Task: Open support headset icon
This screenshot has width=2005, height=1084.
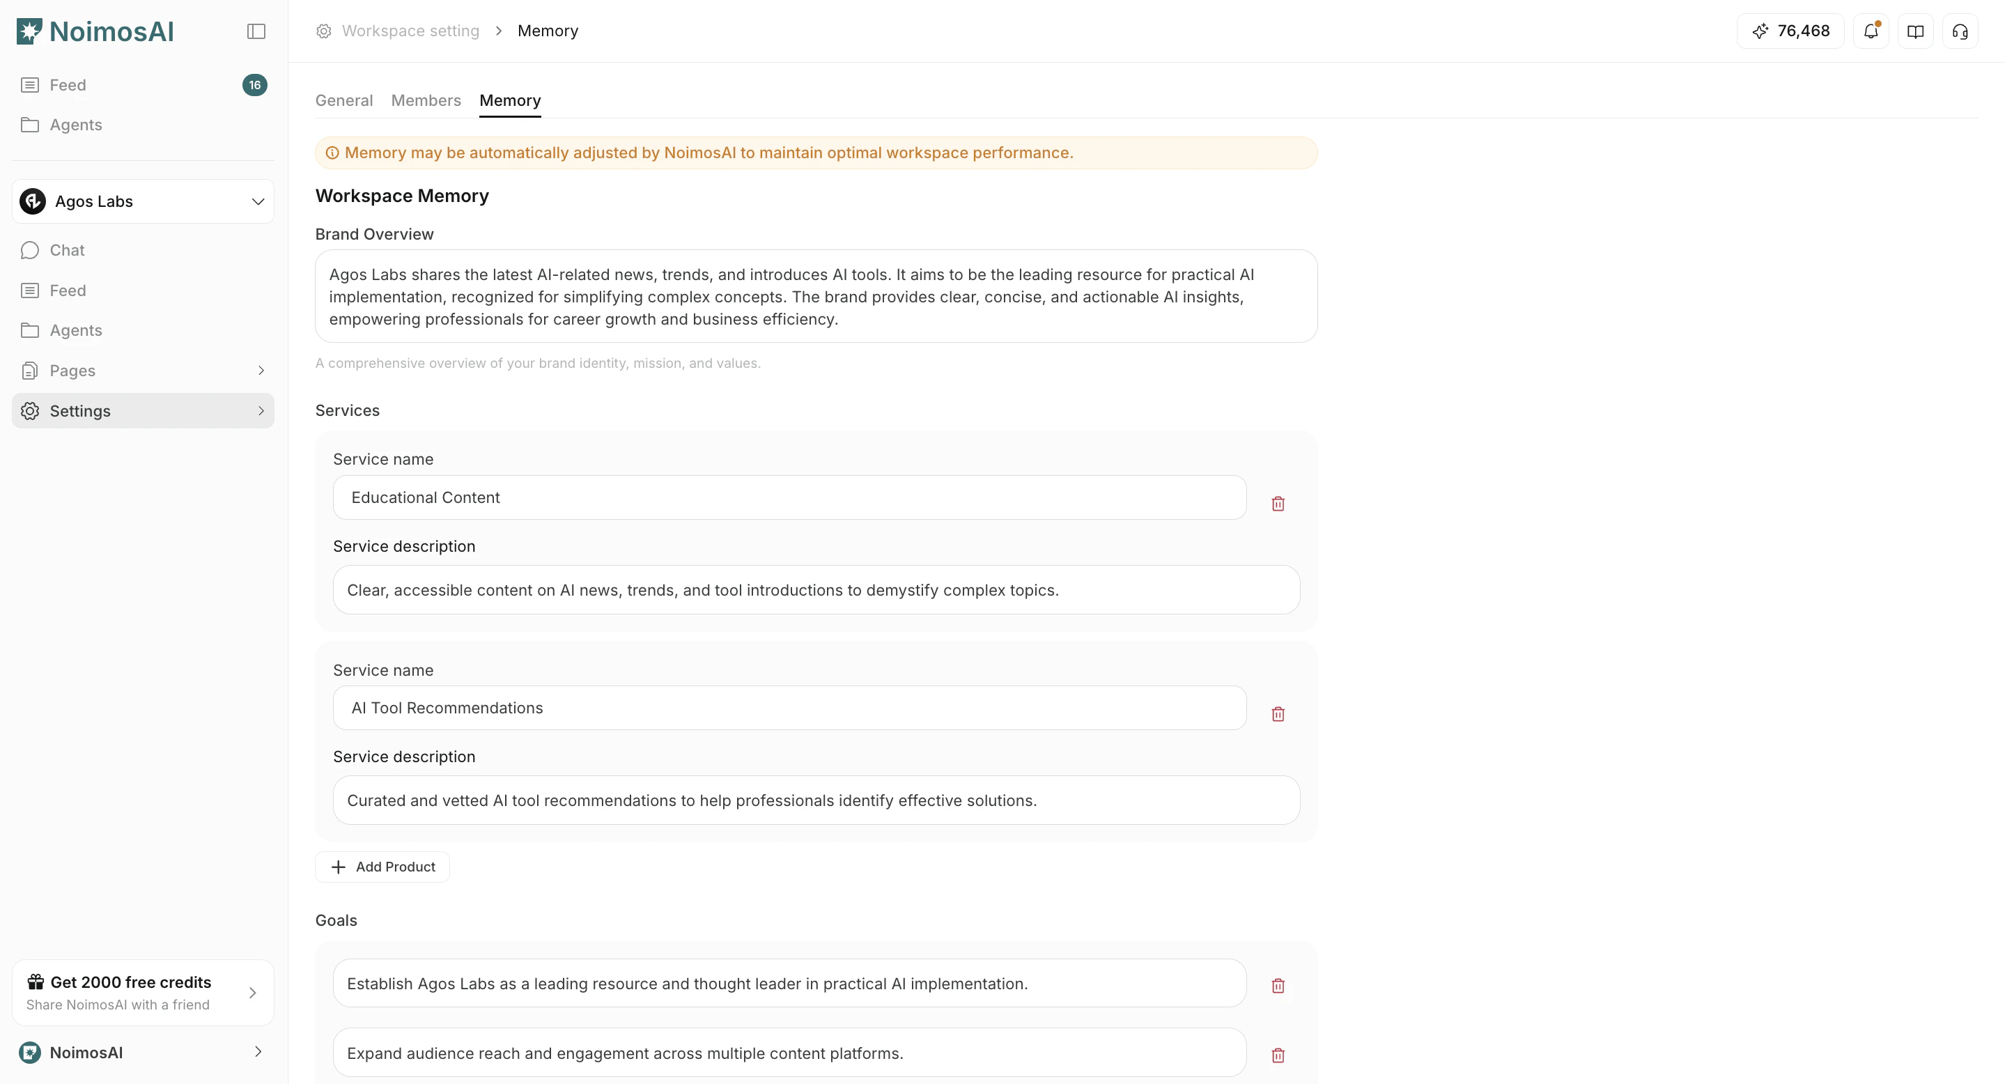Action: coord(1960,31)
